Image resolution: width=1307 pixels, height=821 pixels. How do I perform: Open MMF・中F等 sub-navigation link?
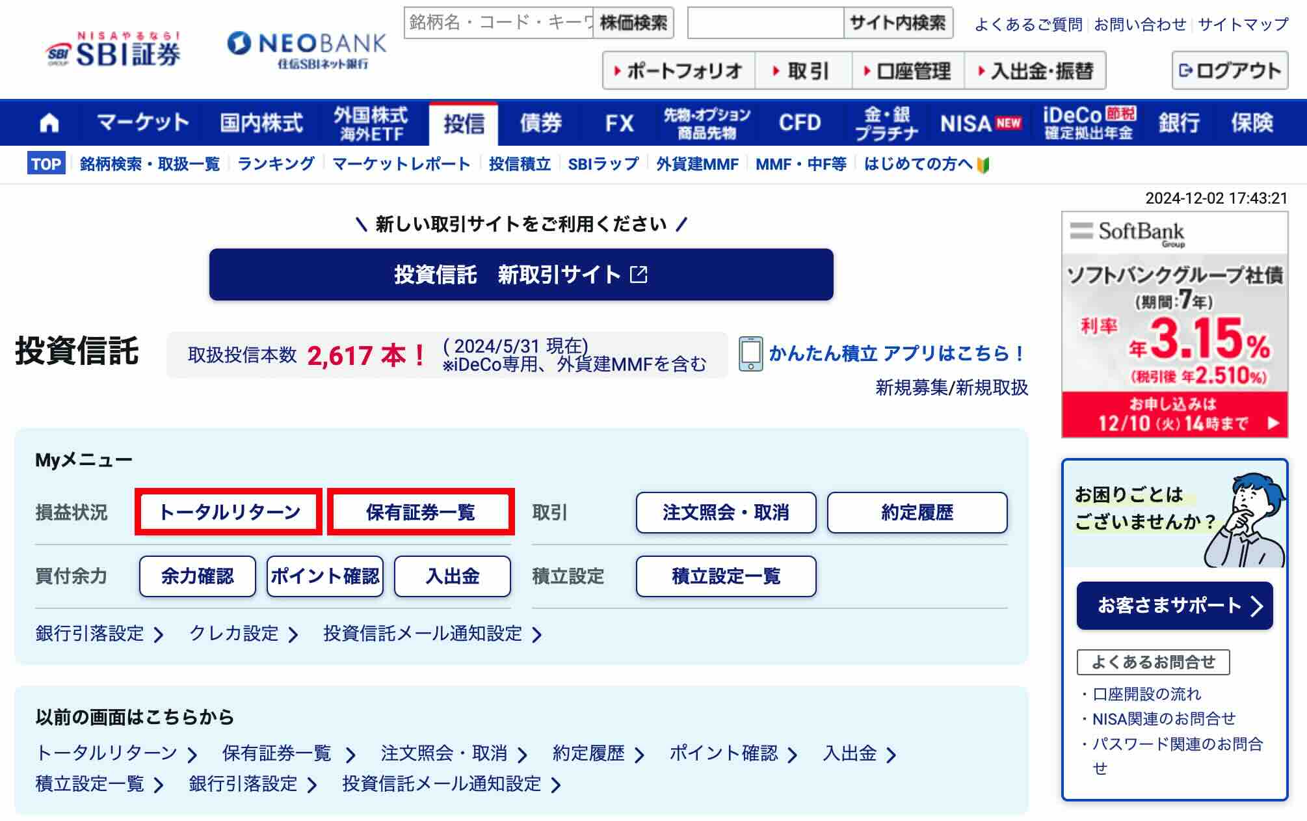tap(800, 164)
